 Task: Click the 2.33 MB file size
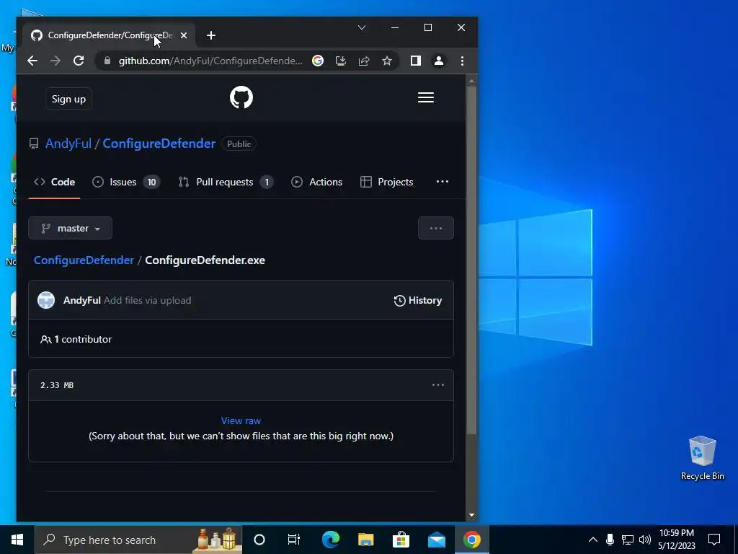57,385
